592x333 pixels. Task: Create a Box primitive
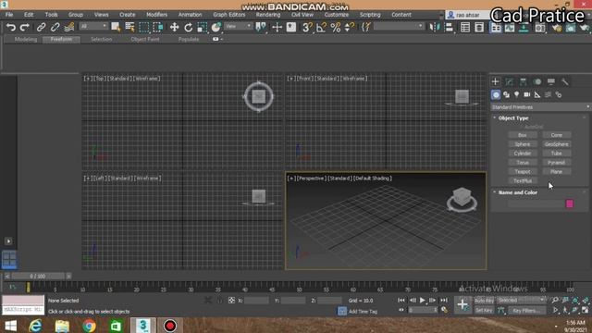523,135
